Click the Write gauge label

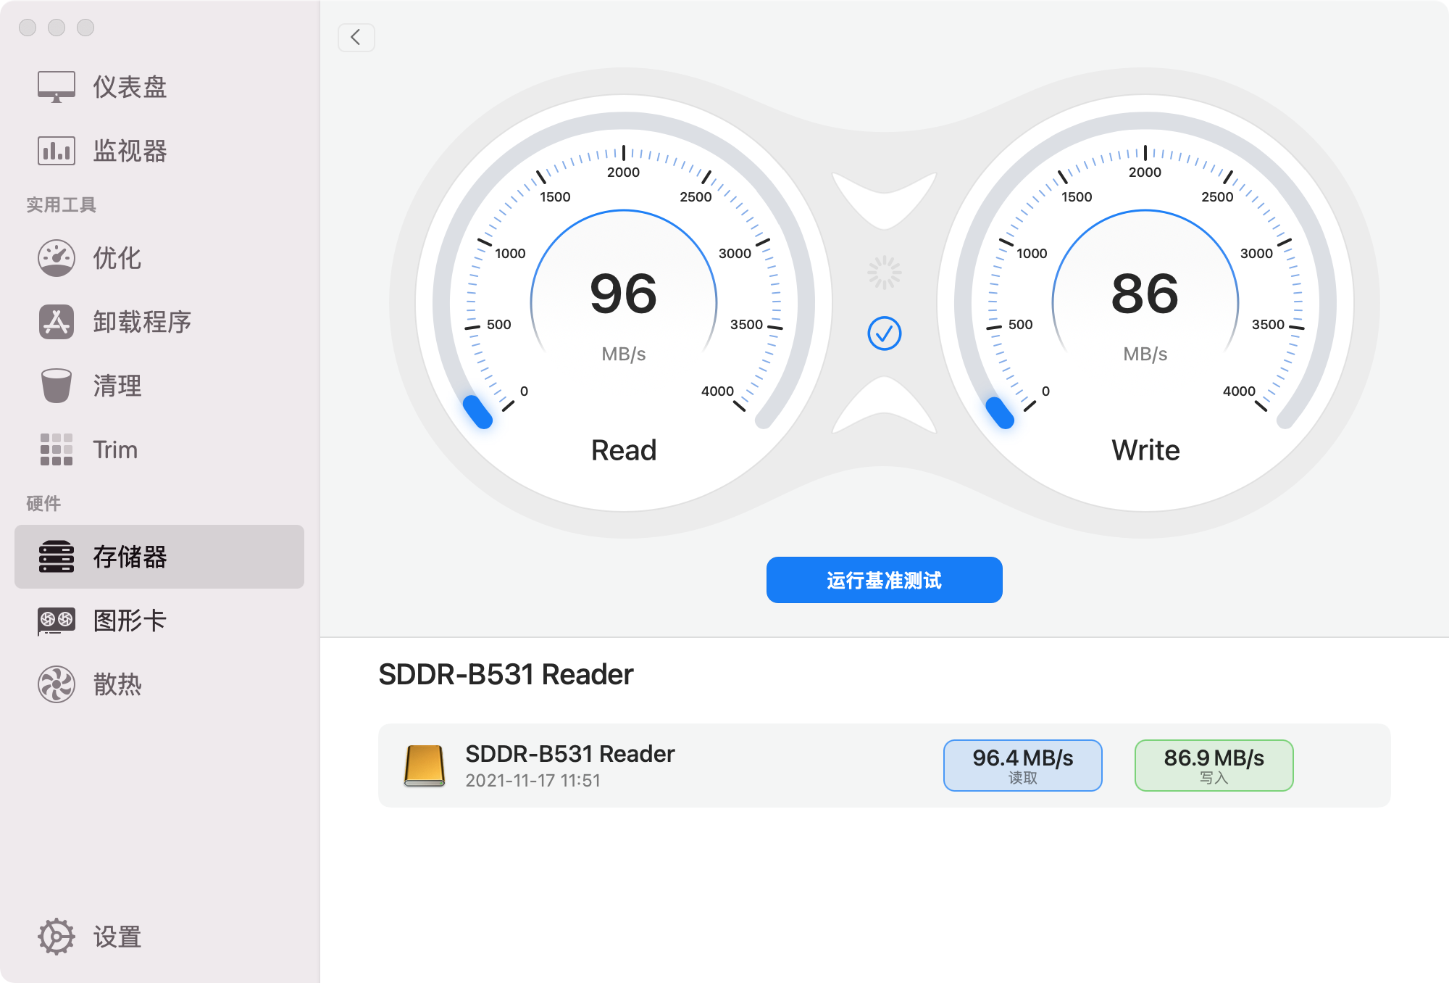click(x=1145, y=450)
